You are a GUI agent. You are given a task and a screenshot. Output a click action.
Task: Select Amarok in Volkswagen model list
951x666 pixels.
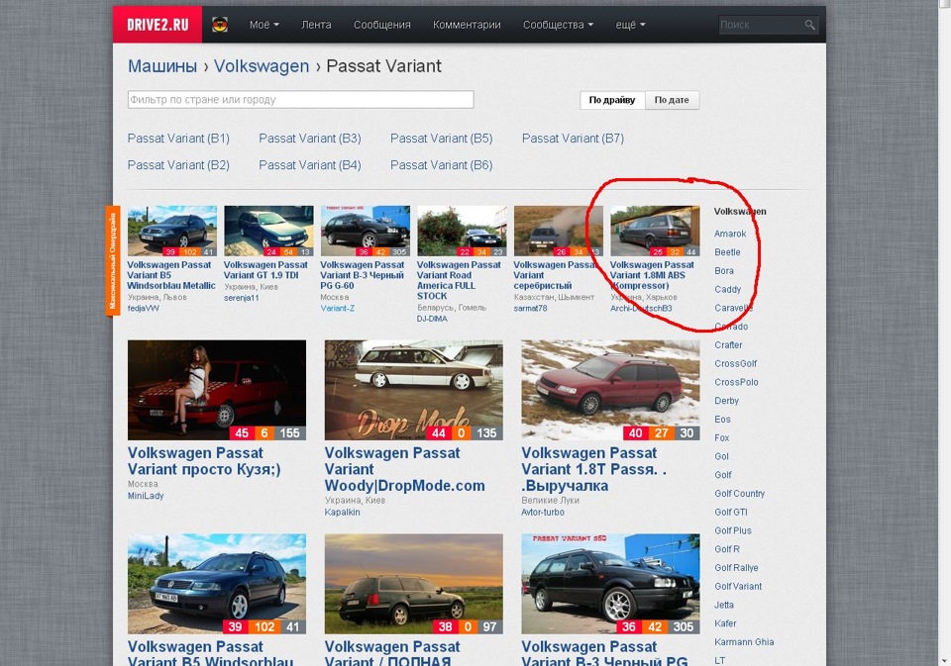pyautogui.click(x=730, y=234)
